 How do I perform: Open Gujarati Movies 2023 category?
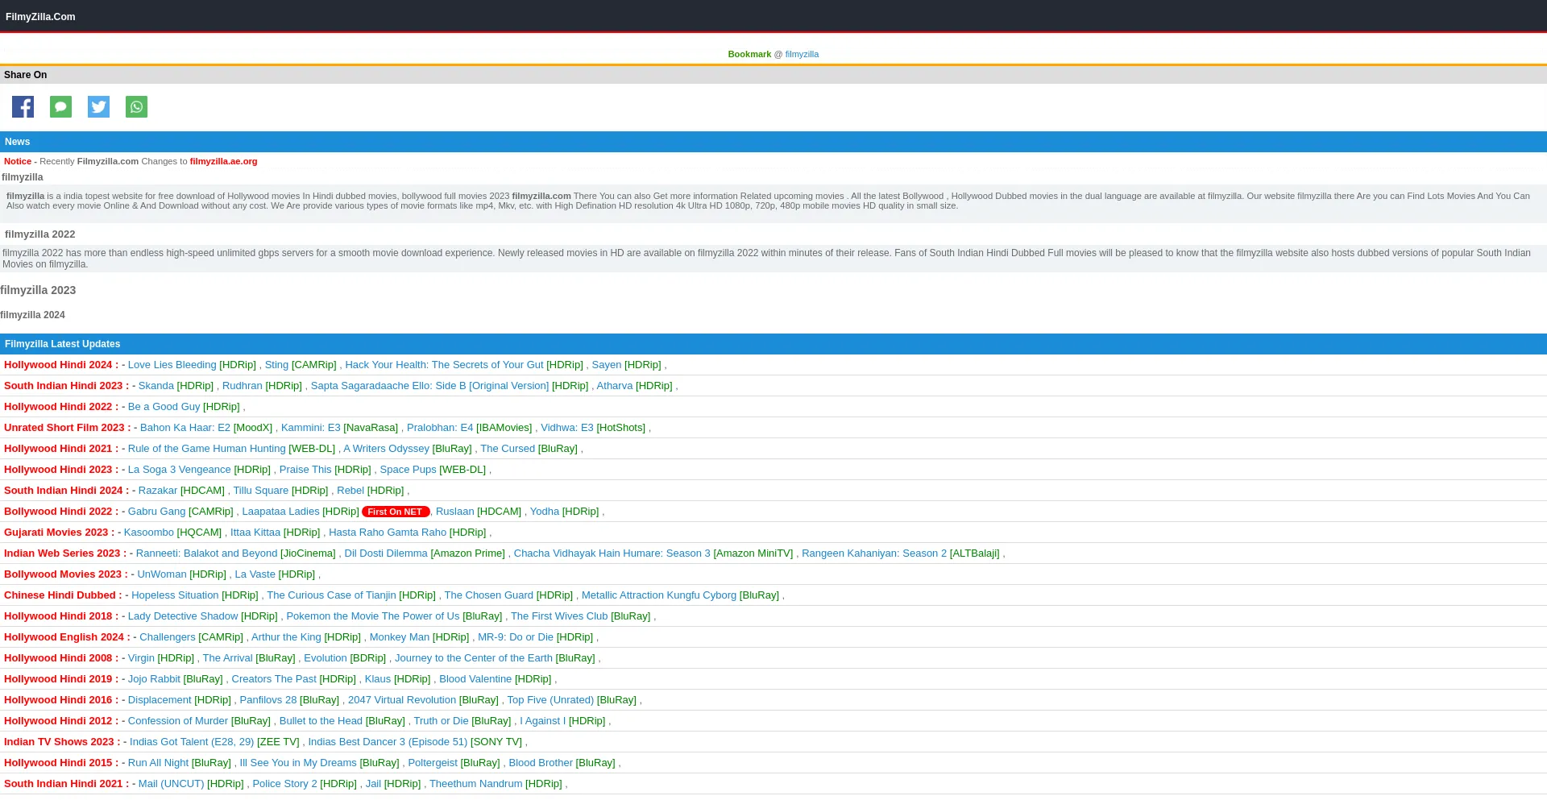point(59,533)
